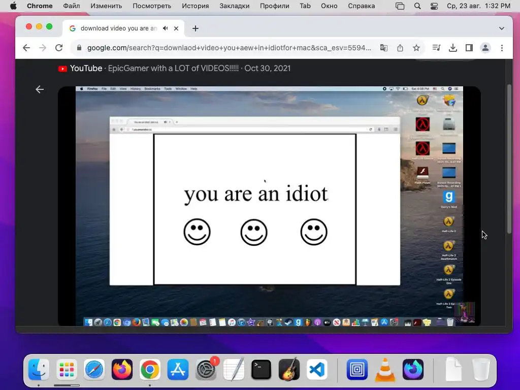Open the Chrome three-dot menu
This screenshot has height=390, width=520.
pos(502,48)
